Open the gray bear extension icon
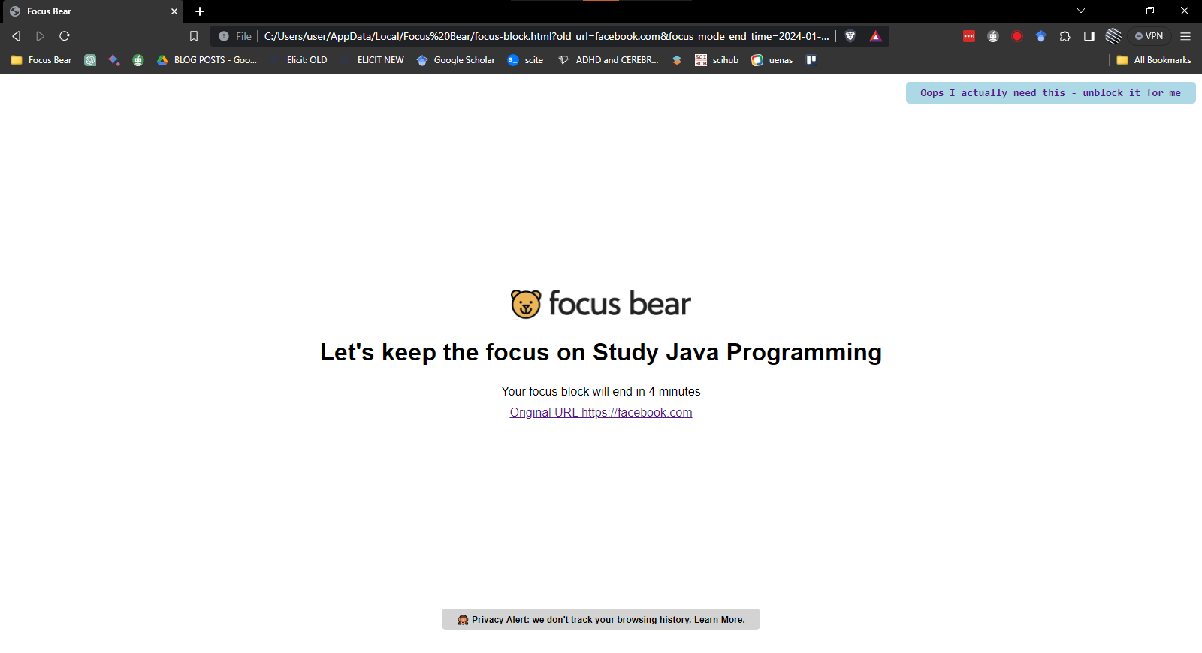 coord(993,36)
